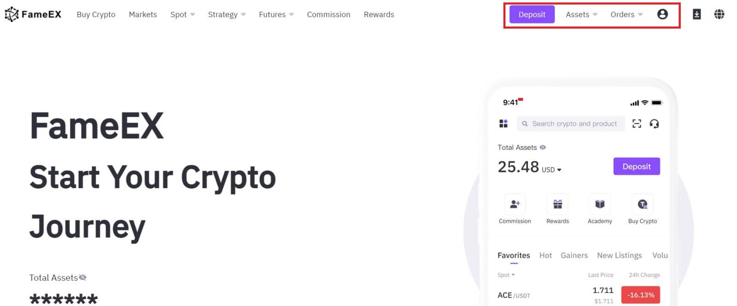This screenshot has width=737, height=306.
Task: Open the Academy icon in the phone mockup
Action: point(600,203)
